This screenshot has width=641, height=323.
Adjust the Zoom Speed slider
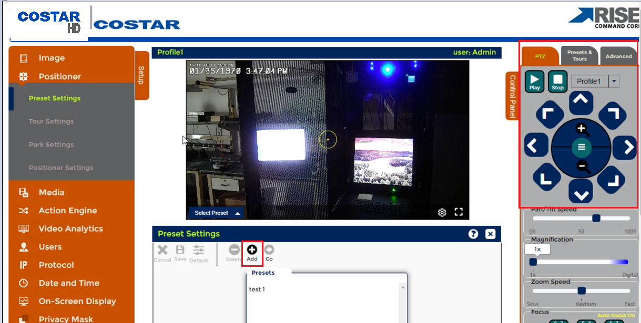582,290
